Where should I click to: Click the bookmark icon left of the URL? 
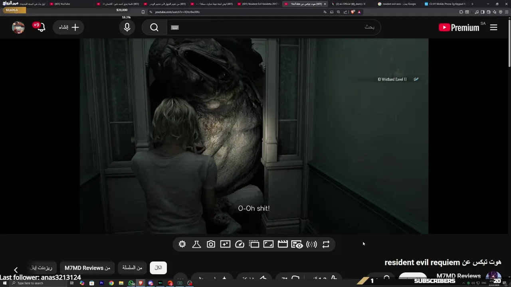(x=143, y=12)
